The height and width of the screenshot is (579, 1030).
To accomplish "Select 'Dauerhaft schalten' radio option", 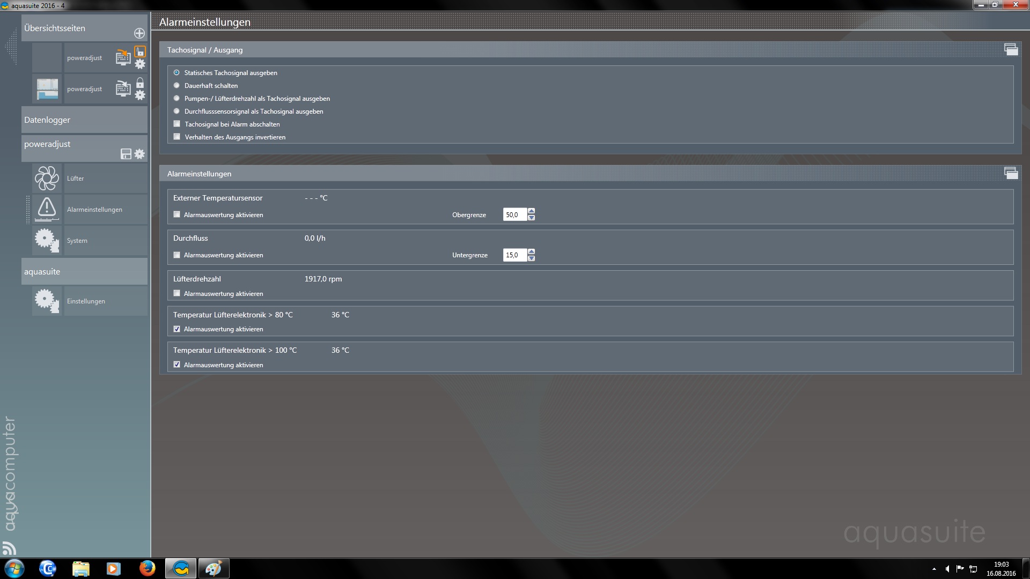I will tap(176, 85).
